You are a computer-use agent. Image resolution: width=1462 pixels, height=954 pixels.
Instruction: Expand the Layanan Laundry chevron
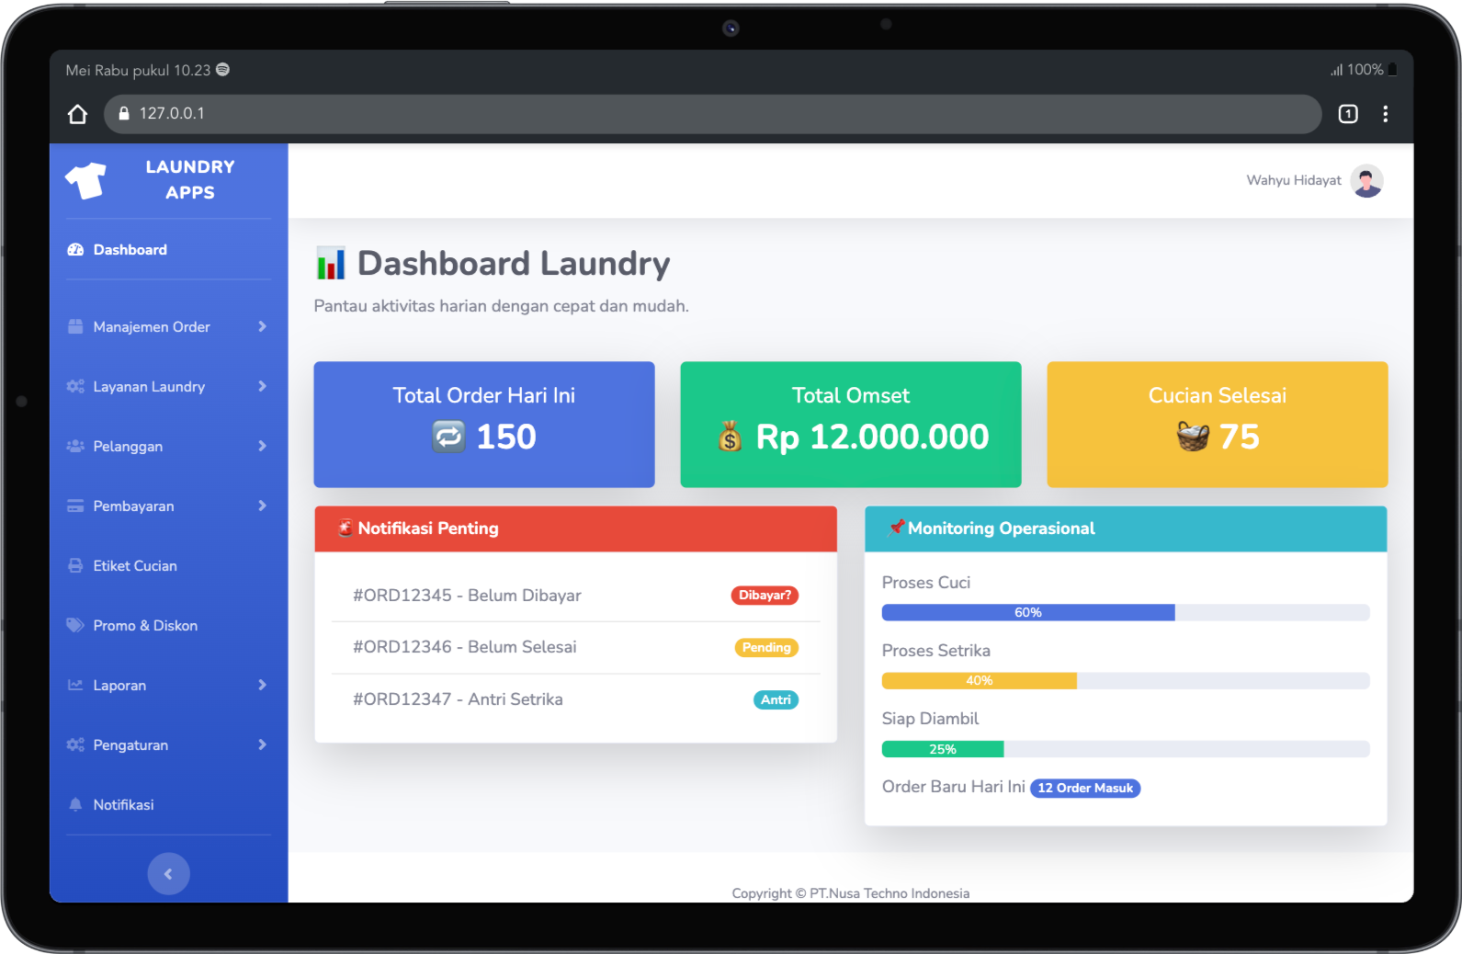pos(262,387)
